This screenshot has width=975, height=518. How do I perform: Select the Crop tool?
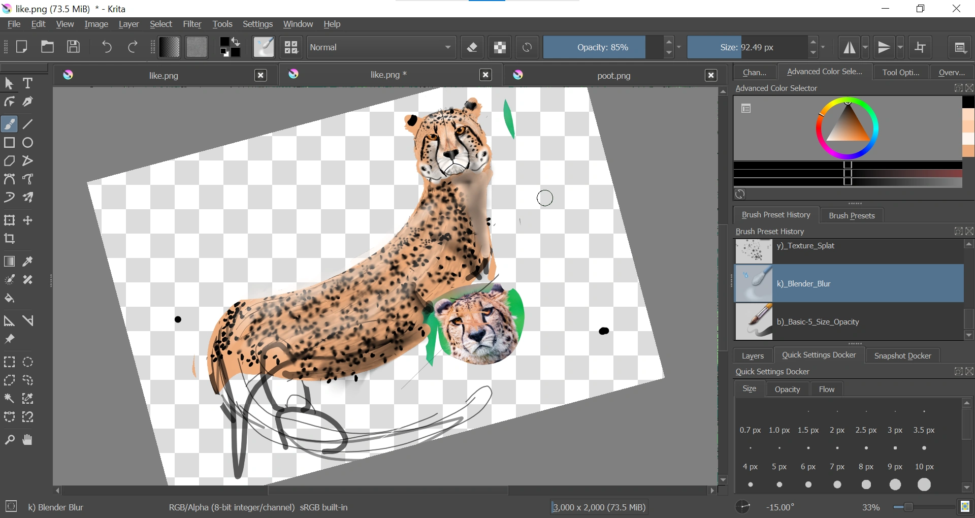coord(10,239)
